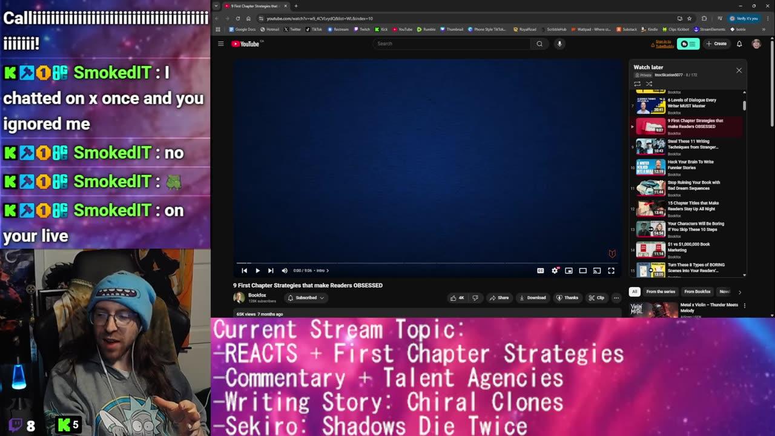775x436 pixels.
Task: Play 'Steal These 11 Writing Techniques' playlist item
Action: click(687, 147)
